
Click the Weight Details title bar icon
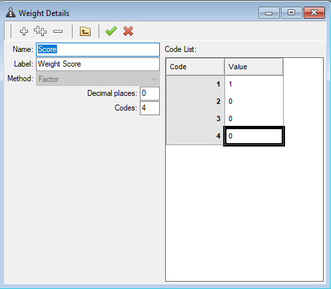[x=11, y=13]
